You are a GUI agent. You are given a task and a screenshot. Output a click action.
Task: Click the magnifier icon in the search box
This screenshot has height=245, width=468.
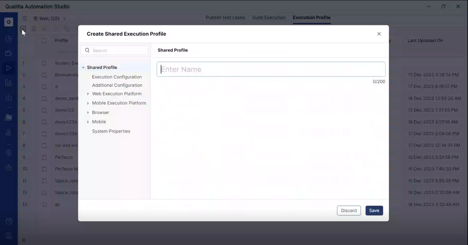[87, 51]
